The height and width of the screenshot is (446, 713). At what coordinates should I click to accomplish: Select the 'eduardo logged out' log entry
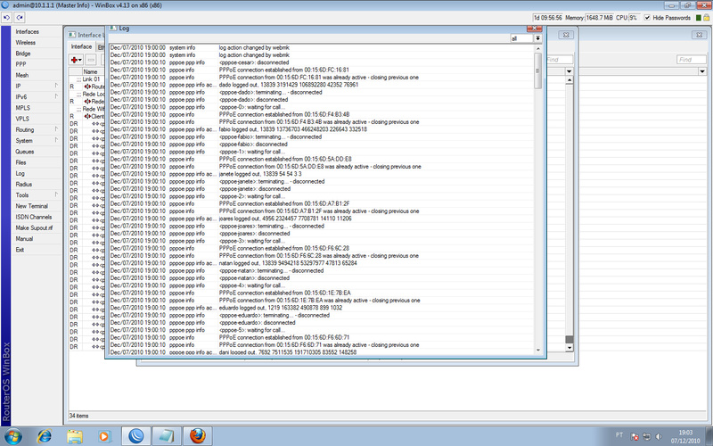click(322, 308)
